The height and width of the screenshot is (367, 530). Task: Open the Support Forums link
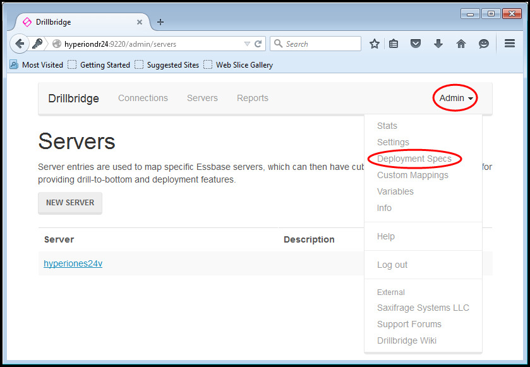[x=409, y=324]
